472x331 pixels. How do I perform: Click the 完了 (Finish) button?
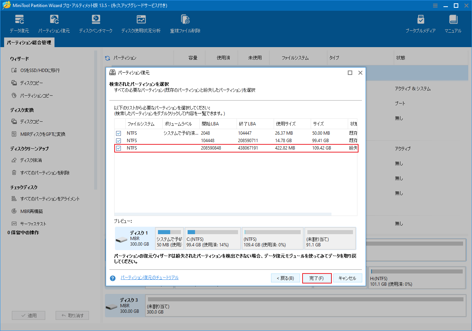[x=317, y=278]
